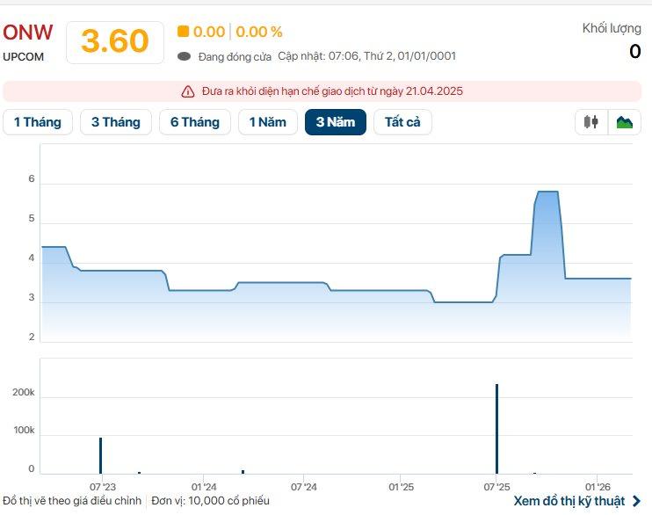Click the UPCOM exchange label
This screenshot has width=652, height=515.
click(23, 56)
